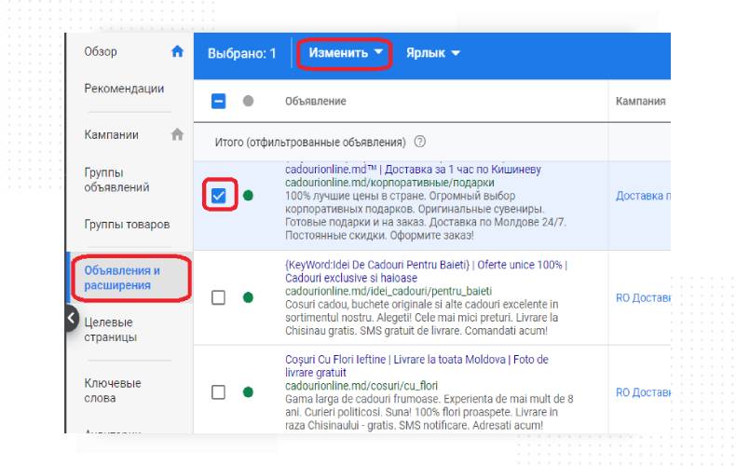The height and width of the screenshot is (466, 736).
Task: Open RO Достав campaign link in Coșuri row
Action: pyautogui.click(x=643, y=392)
